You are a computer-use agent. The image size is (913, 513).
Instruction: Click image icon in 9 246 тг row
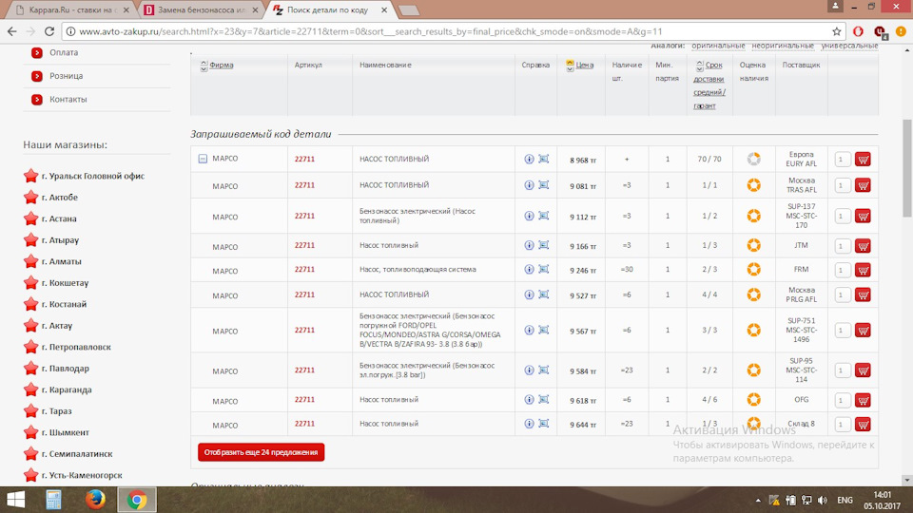pyautogui.click(x=544, y=270)
